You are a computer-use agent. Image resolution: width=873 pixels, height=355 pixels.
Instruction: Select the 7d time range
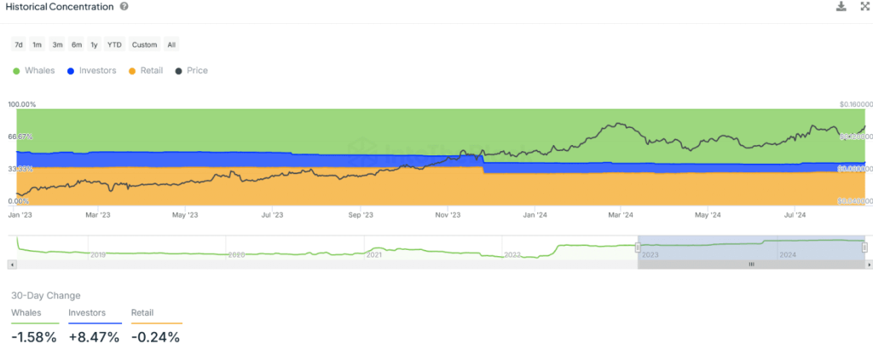point(19,44)
